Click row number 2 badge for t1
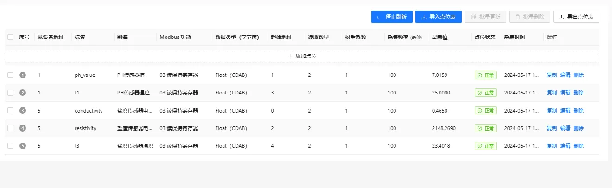 click(x=23, y=93)
